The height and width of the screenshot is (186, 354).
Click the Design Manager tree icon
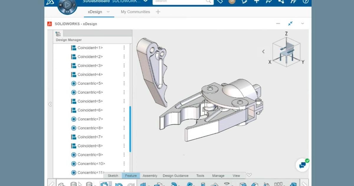coord(58,34)
